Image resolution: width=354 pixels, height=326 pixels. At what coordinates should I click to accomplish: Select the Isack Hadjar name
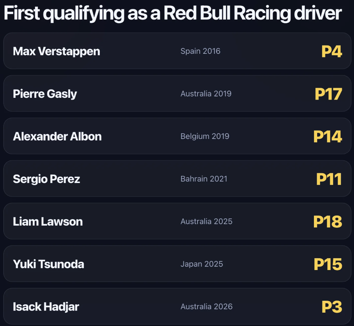[46, 307]
